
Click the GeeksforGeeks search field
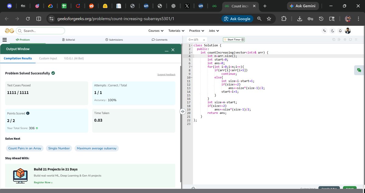tap(40, 31)
